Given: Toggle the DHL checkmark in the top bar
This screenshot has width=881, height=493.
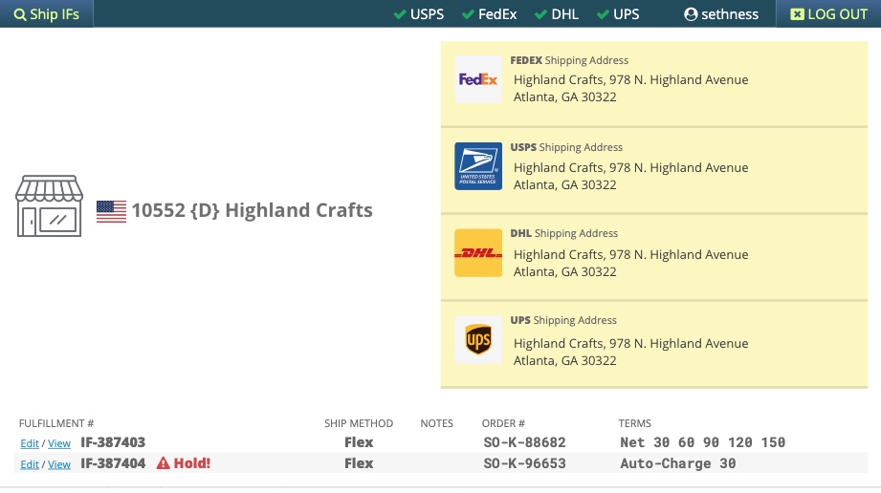Looking at the screenshot, I should coord(542,14).
